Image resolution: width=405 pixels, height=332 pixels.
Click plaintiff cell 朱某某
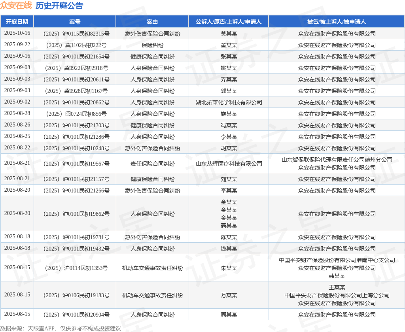[x=229, y=268]
